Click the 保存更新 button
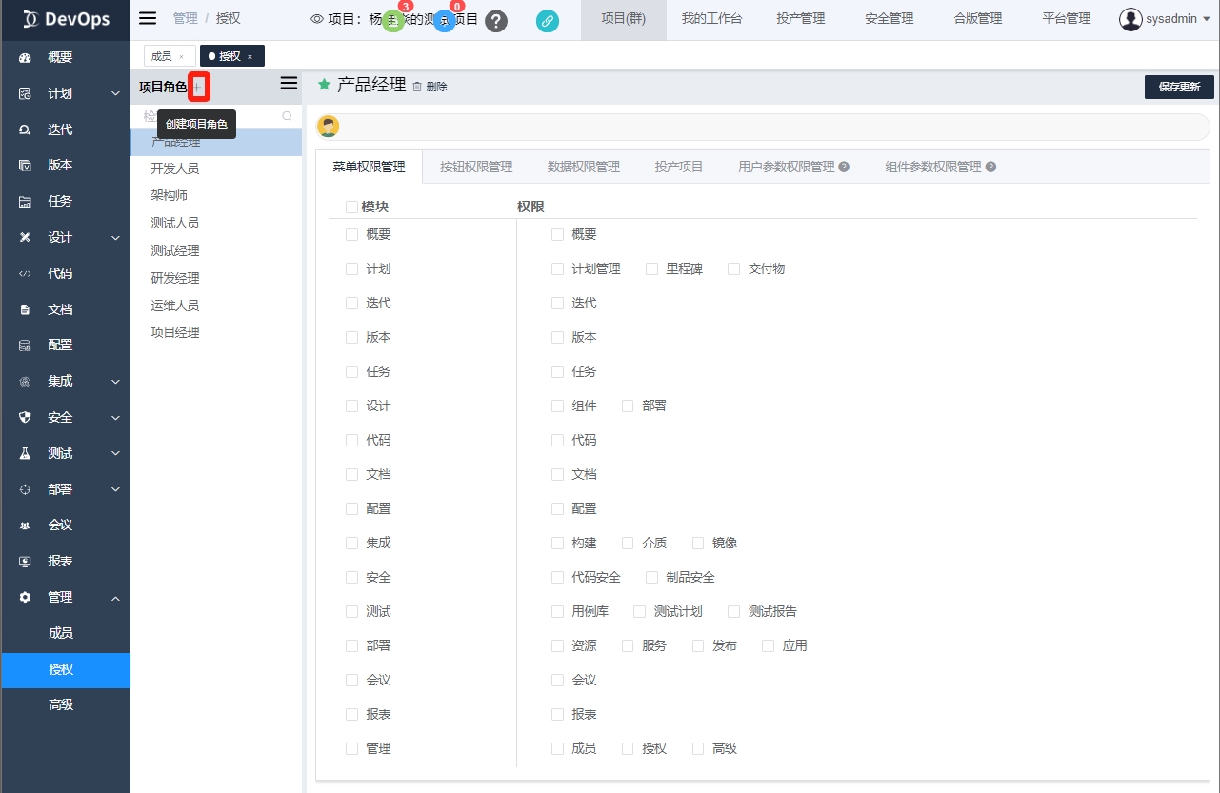This screenshot has height=793, width=1220. (1179, 87)
